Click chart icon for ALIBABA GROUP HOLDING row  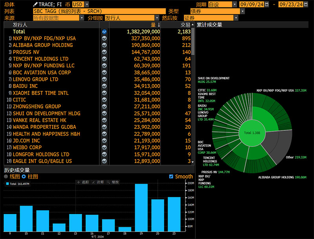(x=104, y=45)
